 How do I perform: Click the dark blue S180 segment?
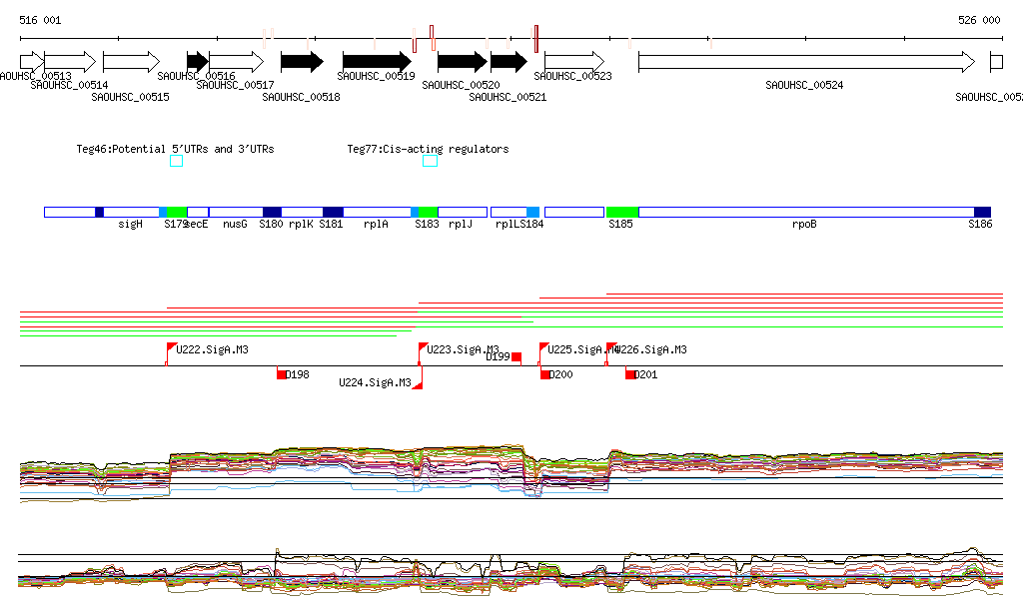pyautogui.click(x=272, y=212)
